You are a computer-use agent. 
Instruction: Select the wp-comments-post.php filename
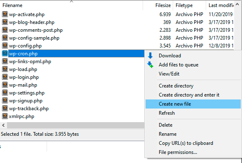[36, 30]
